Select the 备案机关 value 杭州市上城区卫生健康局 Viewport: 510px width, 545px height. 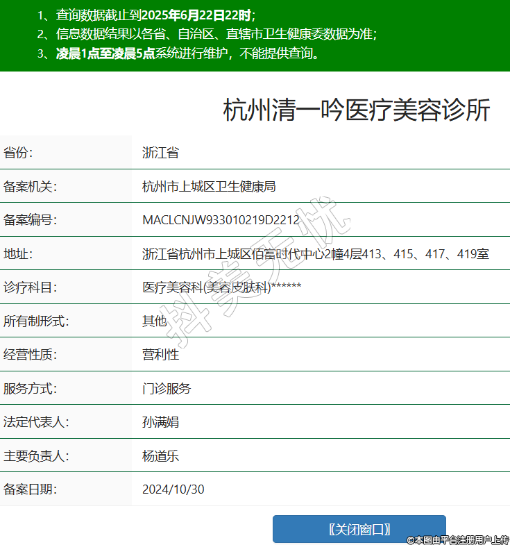point(209,186)
